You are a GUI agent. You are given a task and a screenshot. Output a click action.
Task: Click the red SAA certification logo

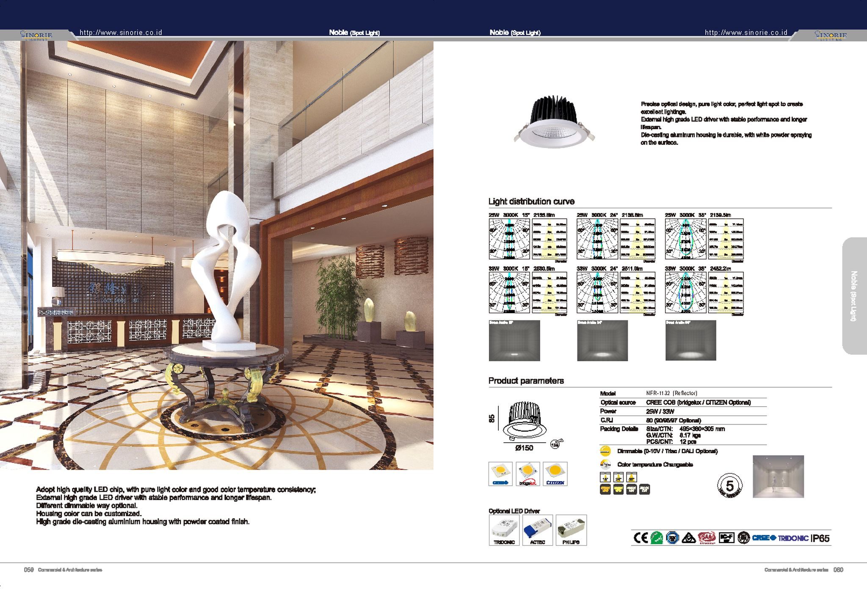[707, 538]
